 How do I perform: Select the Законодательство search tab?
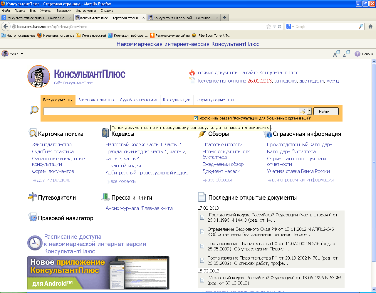point(96,100)
